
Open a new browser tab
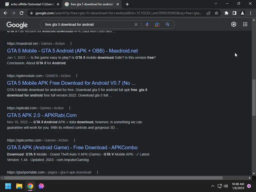[127, 4]
